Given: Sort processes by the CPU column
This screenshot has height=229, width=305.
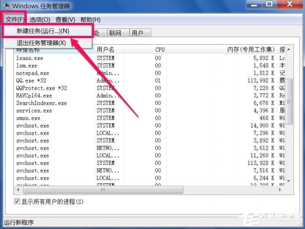Looking at the screenshot, I should pos(160,49).
